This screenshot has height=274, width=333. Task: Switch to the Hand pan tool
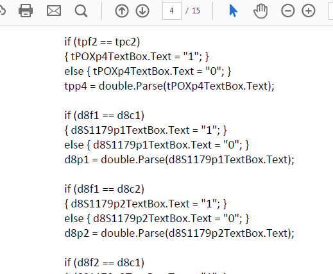260,12
